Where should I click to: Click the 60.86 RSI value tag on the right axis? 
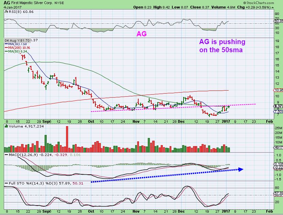coord(279,21)
